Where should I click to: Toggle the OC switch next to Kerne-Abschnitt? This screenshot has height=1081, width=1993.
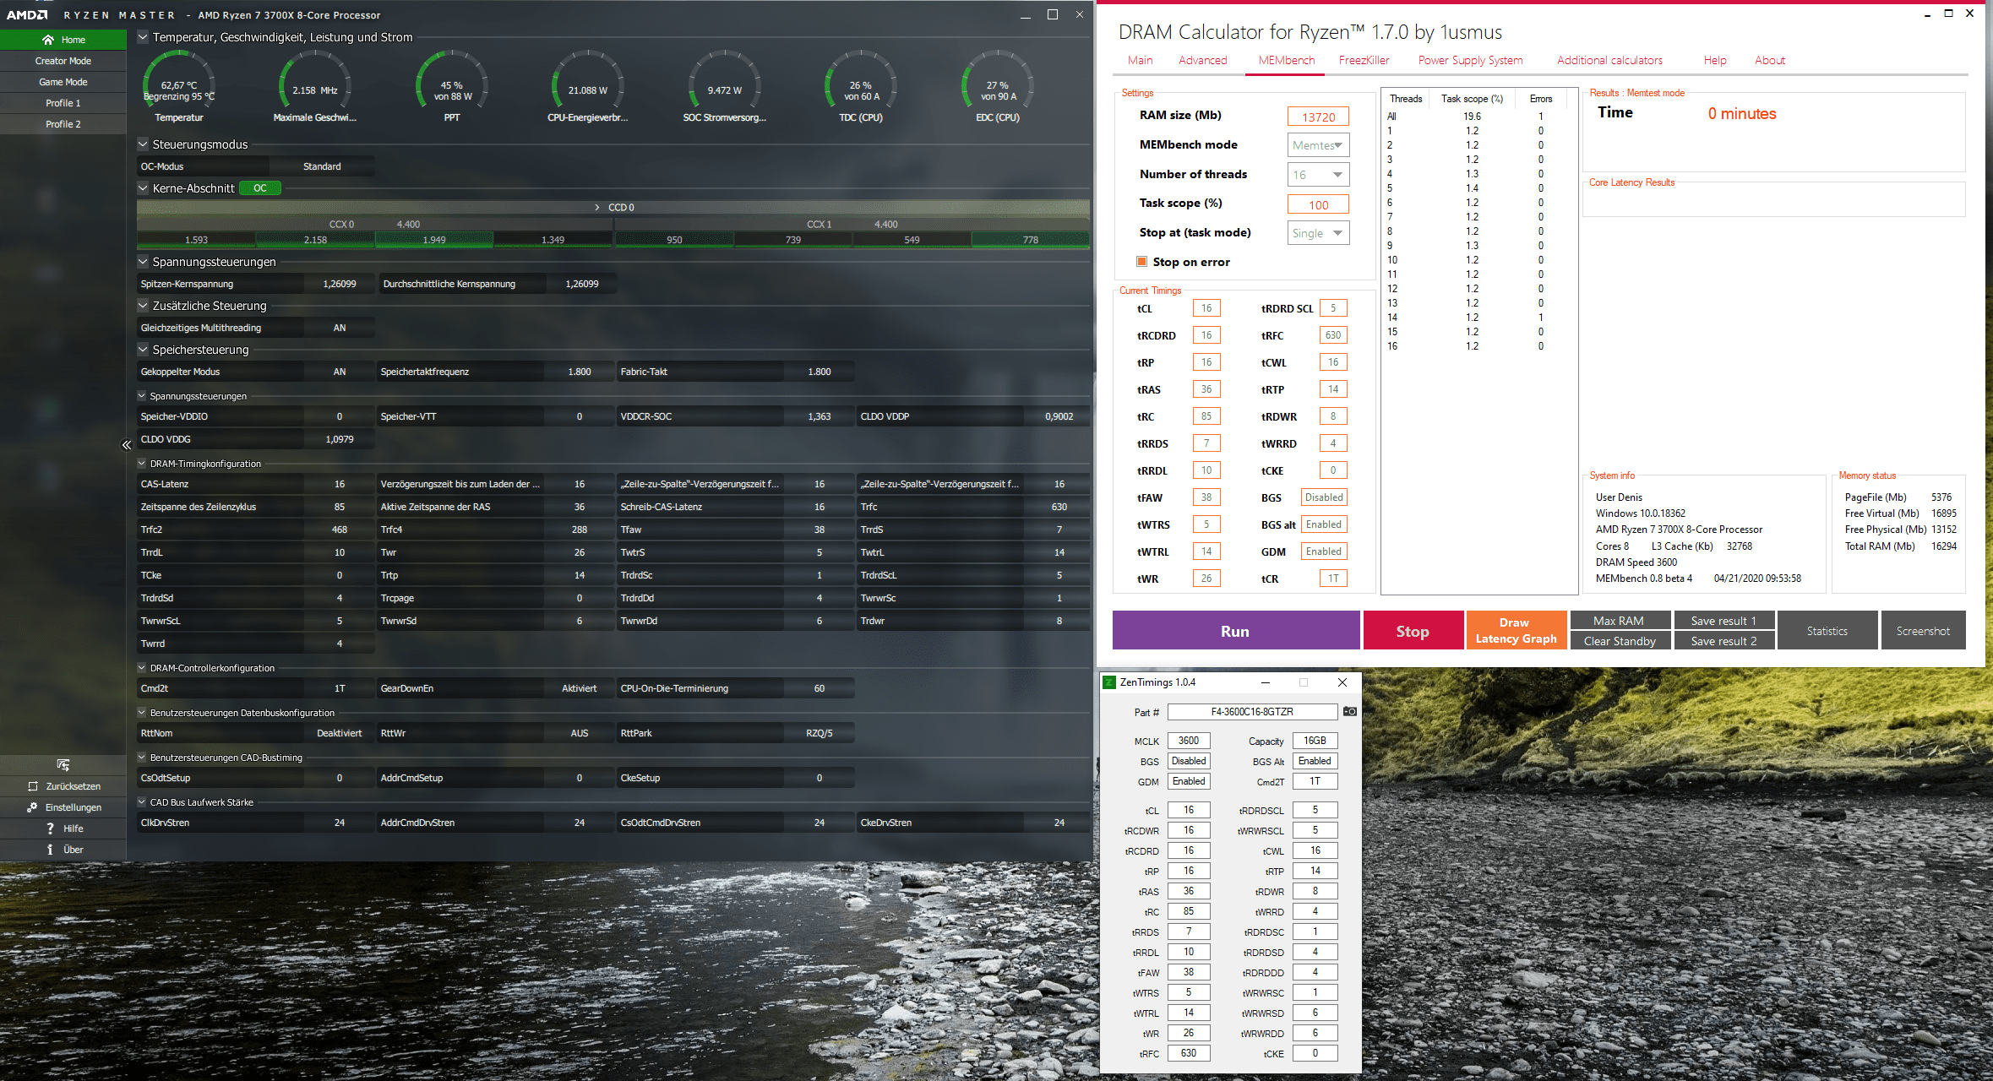(x=260, y=188)
